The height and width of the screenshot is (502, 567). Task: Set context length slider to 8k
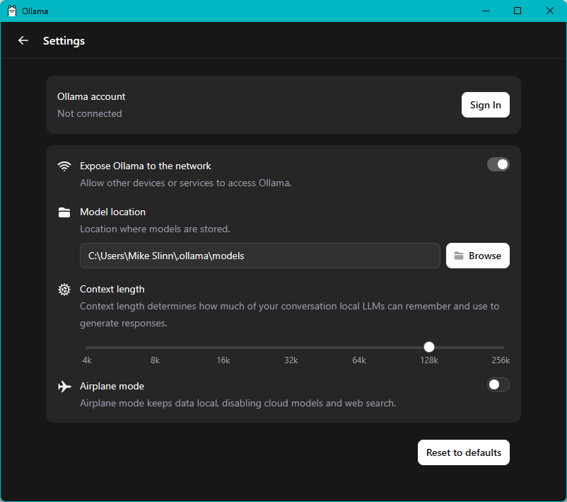[x=156, y=347]
